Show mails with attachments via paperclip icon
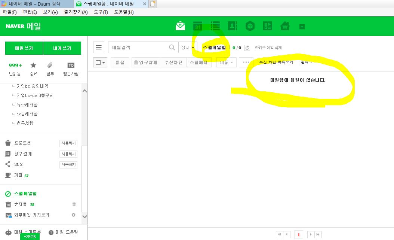This screenshot has height=240, width=394. tap(50, 69)
